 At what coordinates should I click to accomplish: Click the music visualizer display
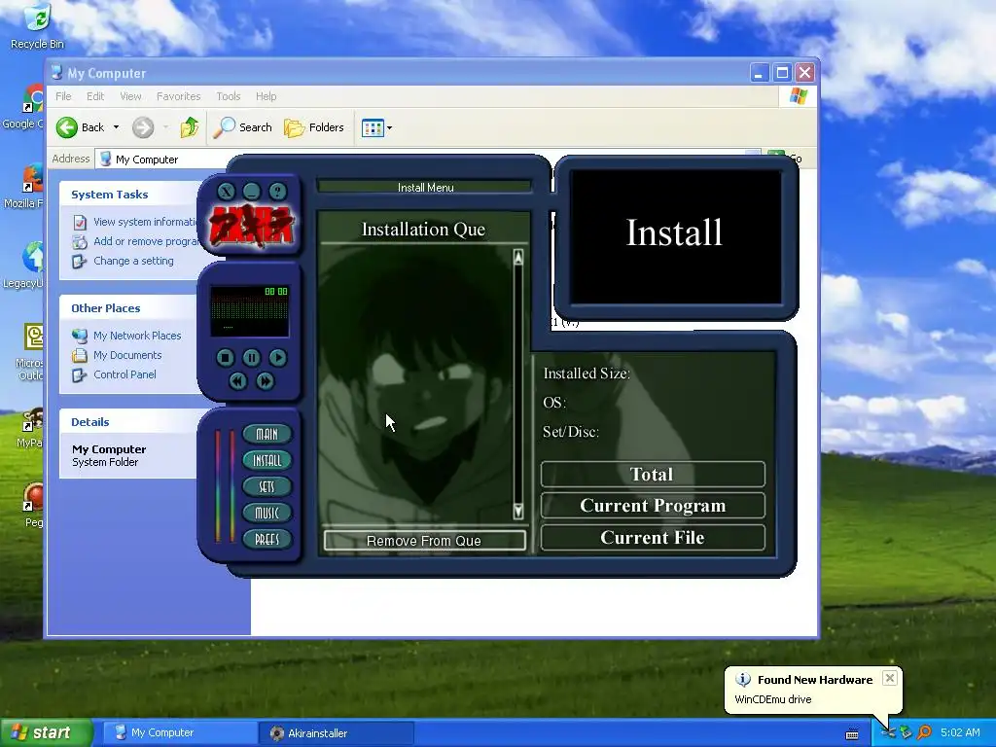tap(249, 310)
